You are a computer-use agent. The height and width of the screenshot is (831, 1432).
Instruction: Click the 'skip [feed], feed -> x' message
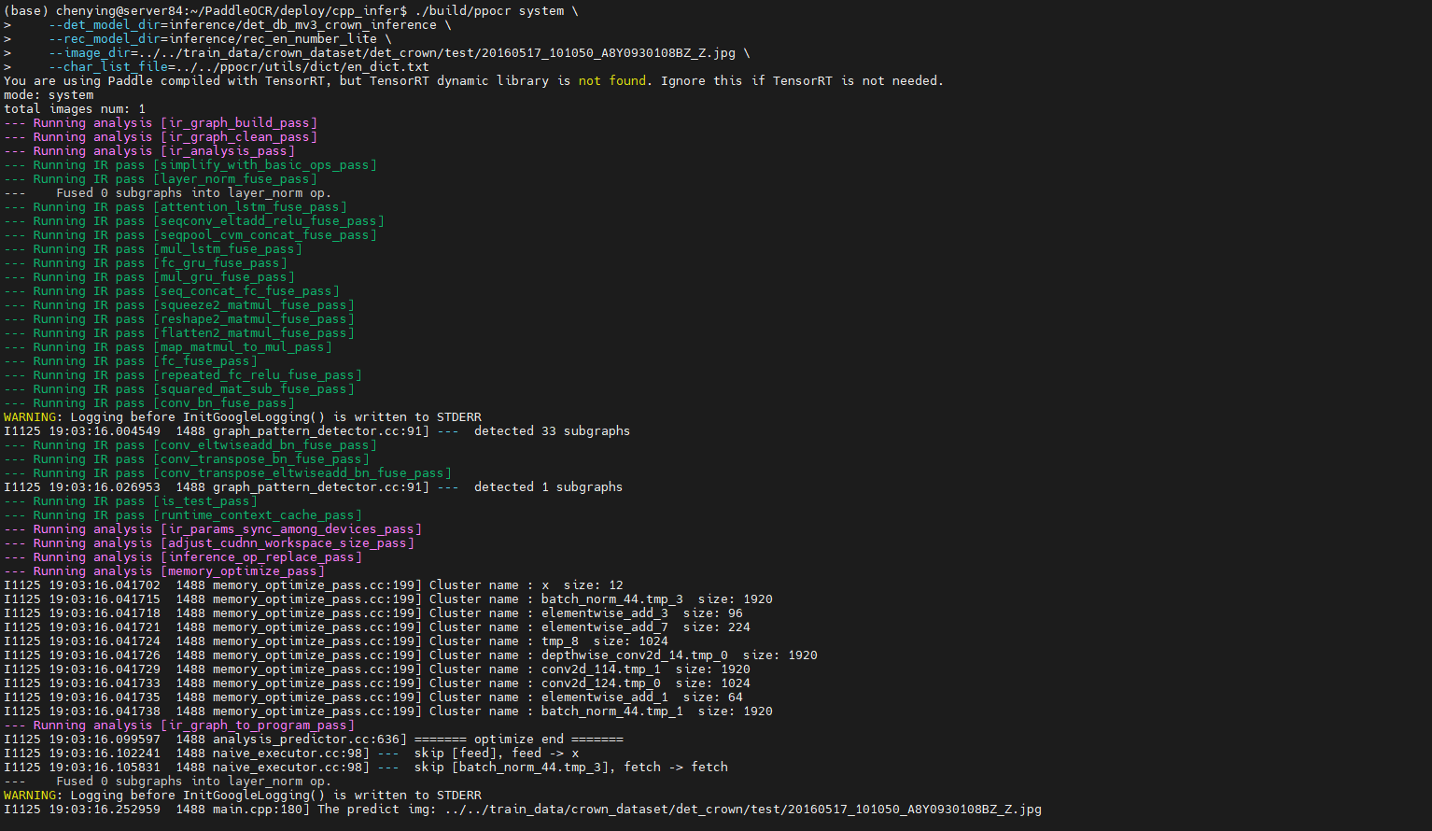497,754
